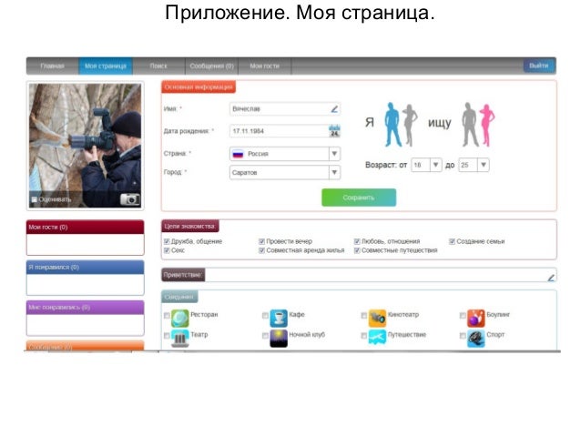Click the Мне понравились (0) panel header

(86, 308)
